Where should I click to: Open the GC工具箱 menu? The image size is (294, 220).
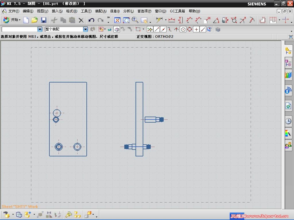point(177,11)
